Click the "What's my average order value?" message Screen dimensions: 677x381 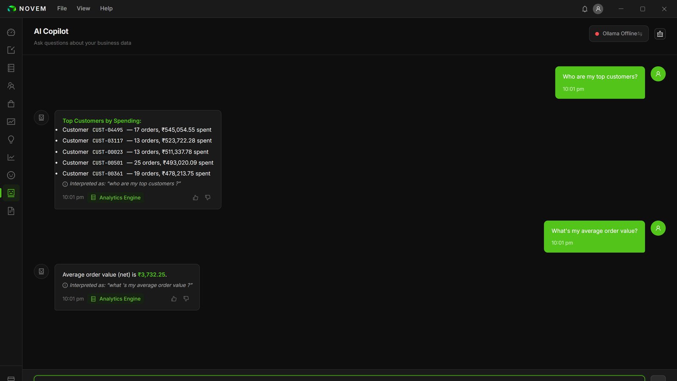click(x=594, y=237)
